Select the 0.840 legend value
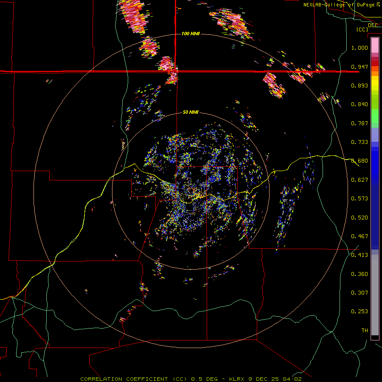Screen dimensions: 382x382 (x=360, y=104)
